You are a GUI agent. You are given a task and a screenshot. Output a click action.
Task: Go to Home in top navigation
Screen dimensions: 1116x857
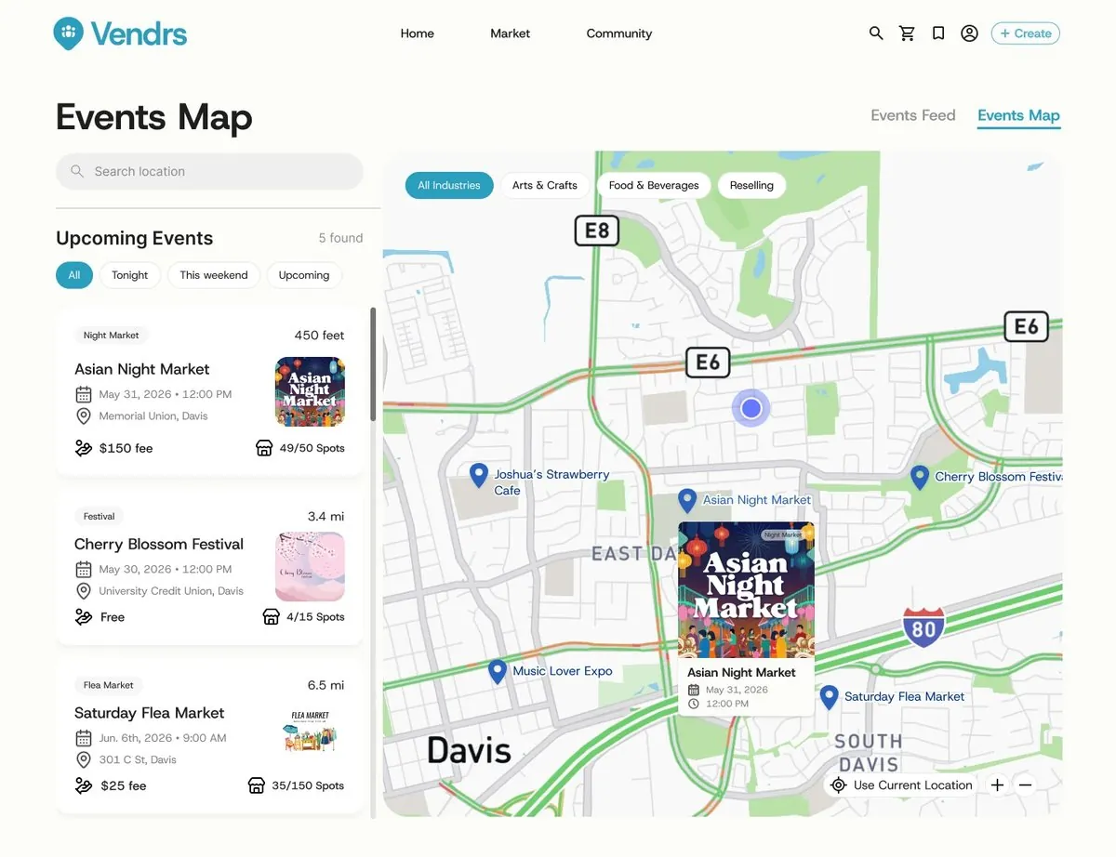coord(417,33)
